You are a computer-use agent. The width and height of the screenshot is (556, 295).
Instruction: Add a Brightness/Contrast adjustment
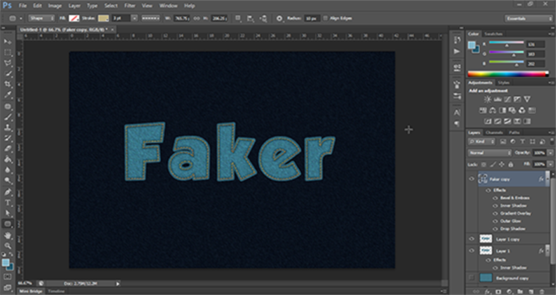coord(488,100)
